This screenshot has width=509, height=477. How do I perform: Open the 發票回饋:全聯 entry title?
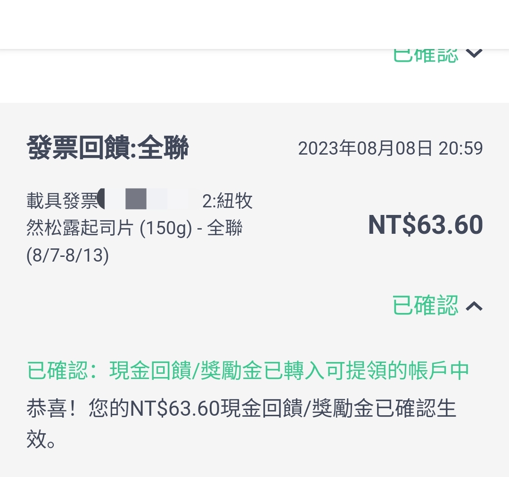tap(108, 148)
